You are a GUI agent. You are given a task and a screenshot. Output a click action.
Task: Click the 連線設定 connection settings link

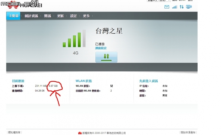click(101, 48)
